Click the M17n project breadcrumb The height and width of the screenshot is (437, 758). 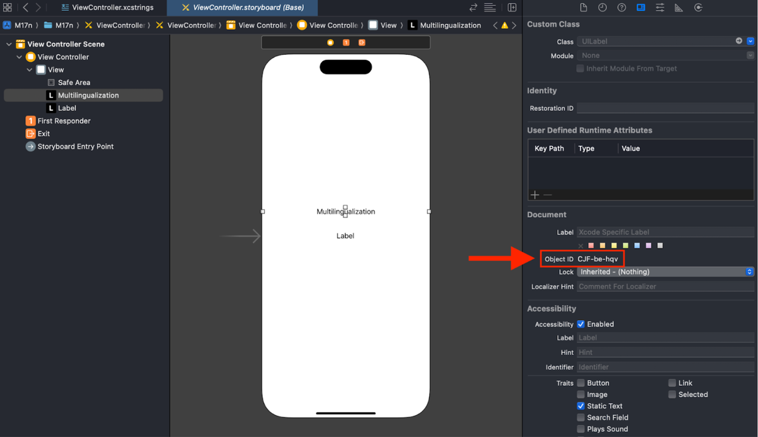click(x=19, y=25)
